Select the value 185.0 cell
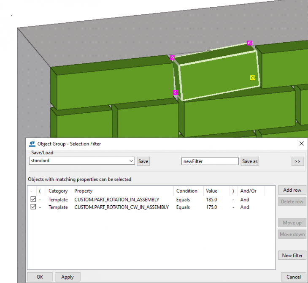The width and height of the screenshot is (308, 283). pos(211,200)
